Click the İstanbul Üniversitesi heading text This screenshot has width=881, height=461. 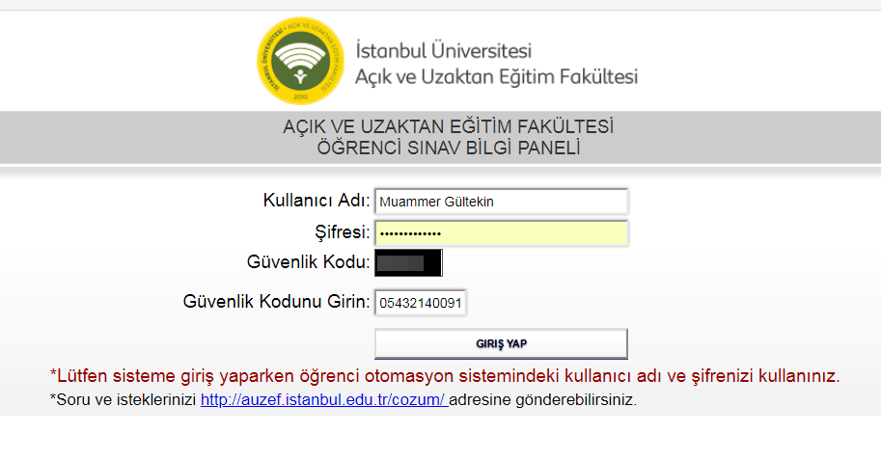(x=443, y=50)
